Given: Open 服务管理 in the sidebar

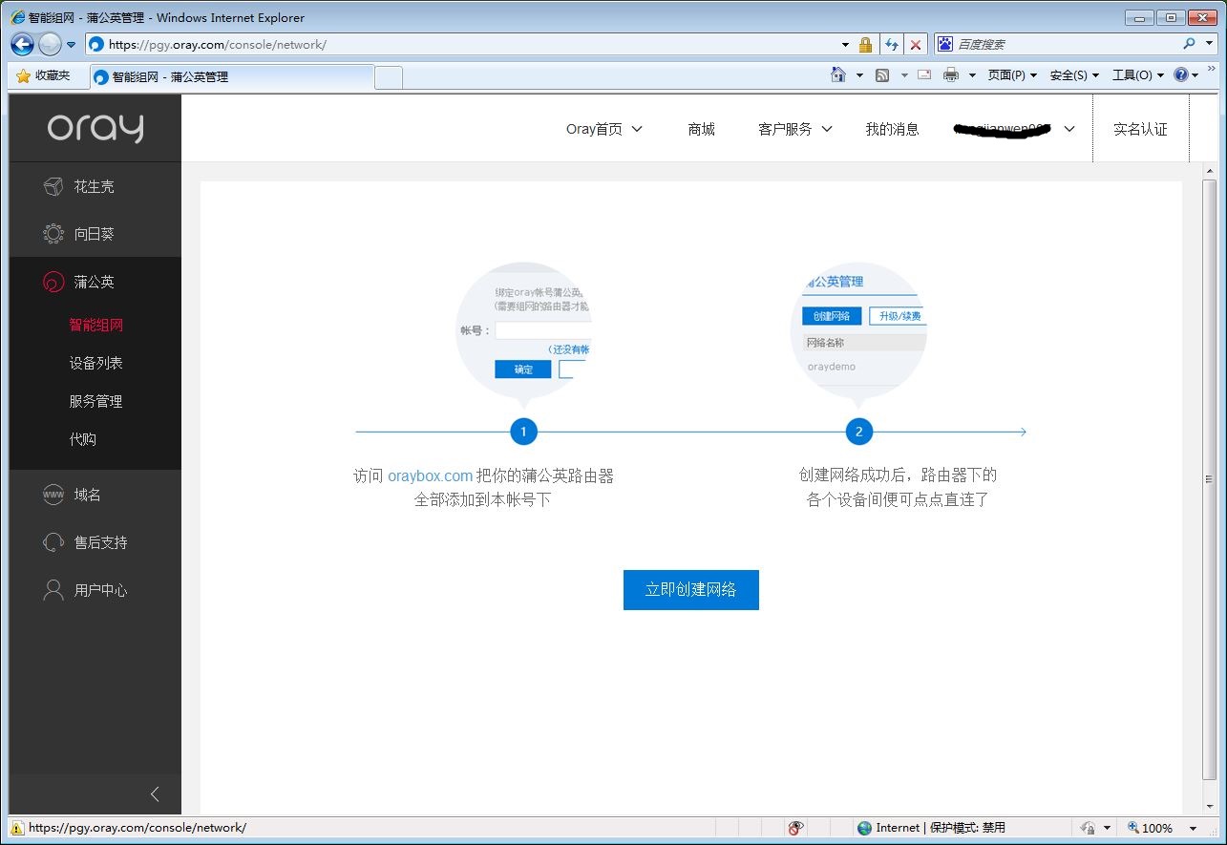Looking at the screenshot, I should [95, 401].
